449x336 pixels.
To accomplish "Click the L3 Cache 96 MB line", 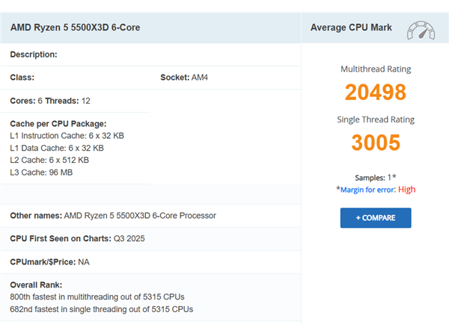I will [41, 172].
